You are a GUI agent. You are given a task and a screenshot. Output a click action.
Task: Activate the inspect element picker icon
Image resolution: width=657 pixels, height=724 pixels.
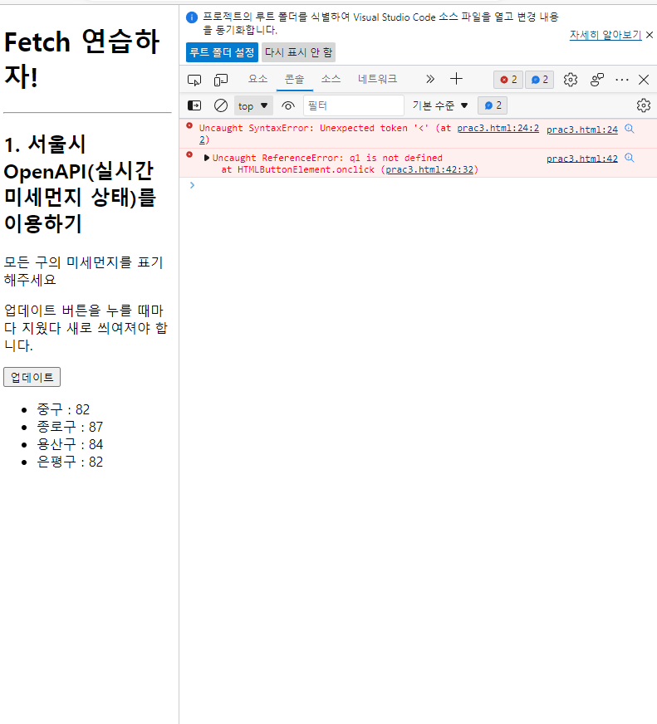(x=194, y=80)
